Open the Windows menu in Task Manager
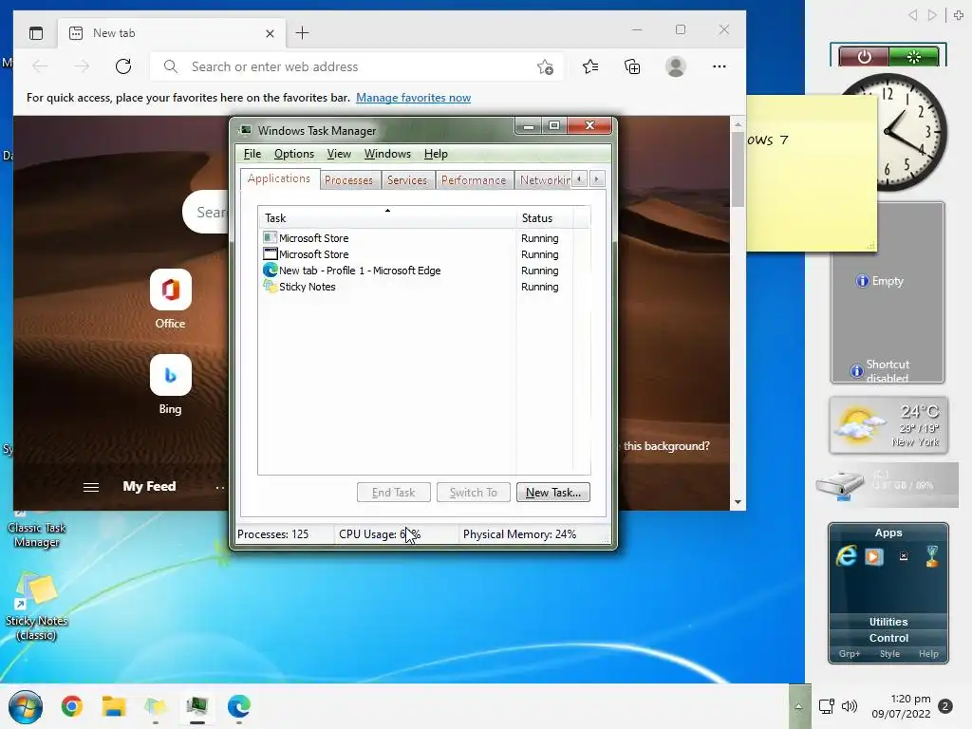972x729 pixels. (x=387, y=154)
